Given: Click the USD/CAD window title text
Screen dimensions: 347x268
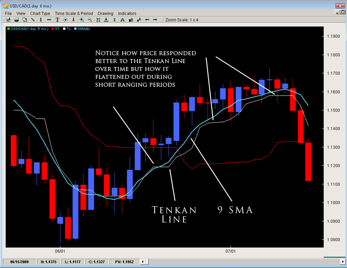Looking at the screenshot, I should 31,6.
